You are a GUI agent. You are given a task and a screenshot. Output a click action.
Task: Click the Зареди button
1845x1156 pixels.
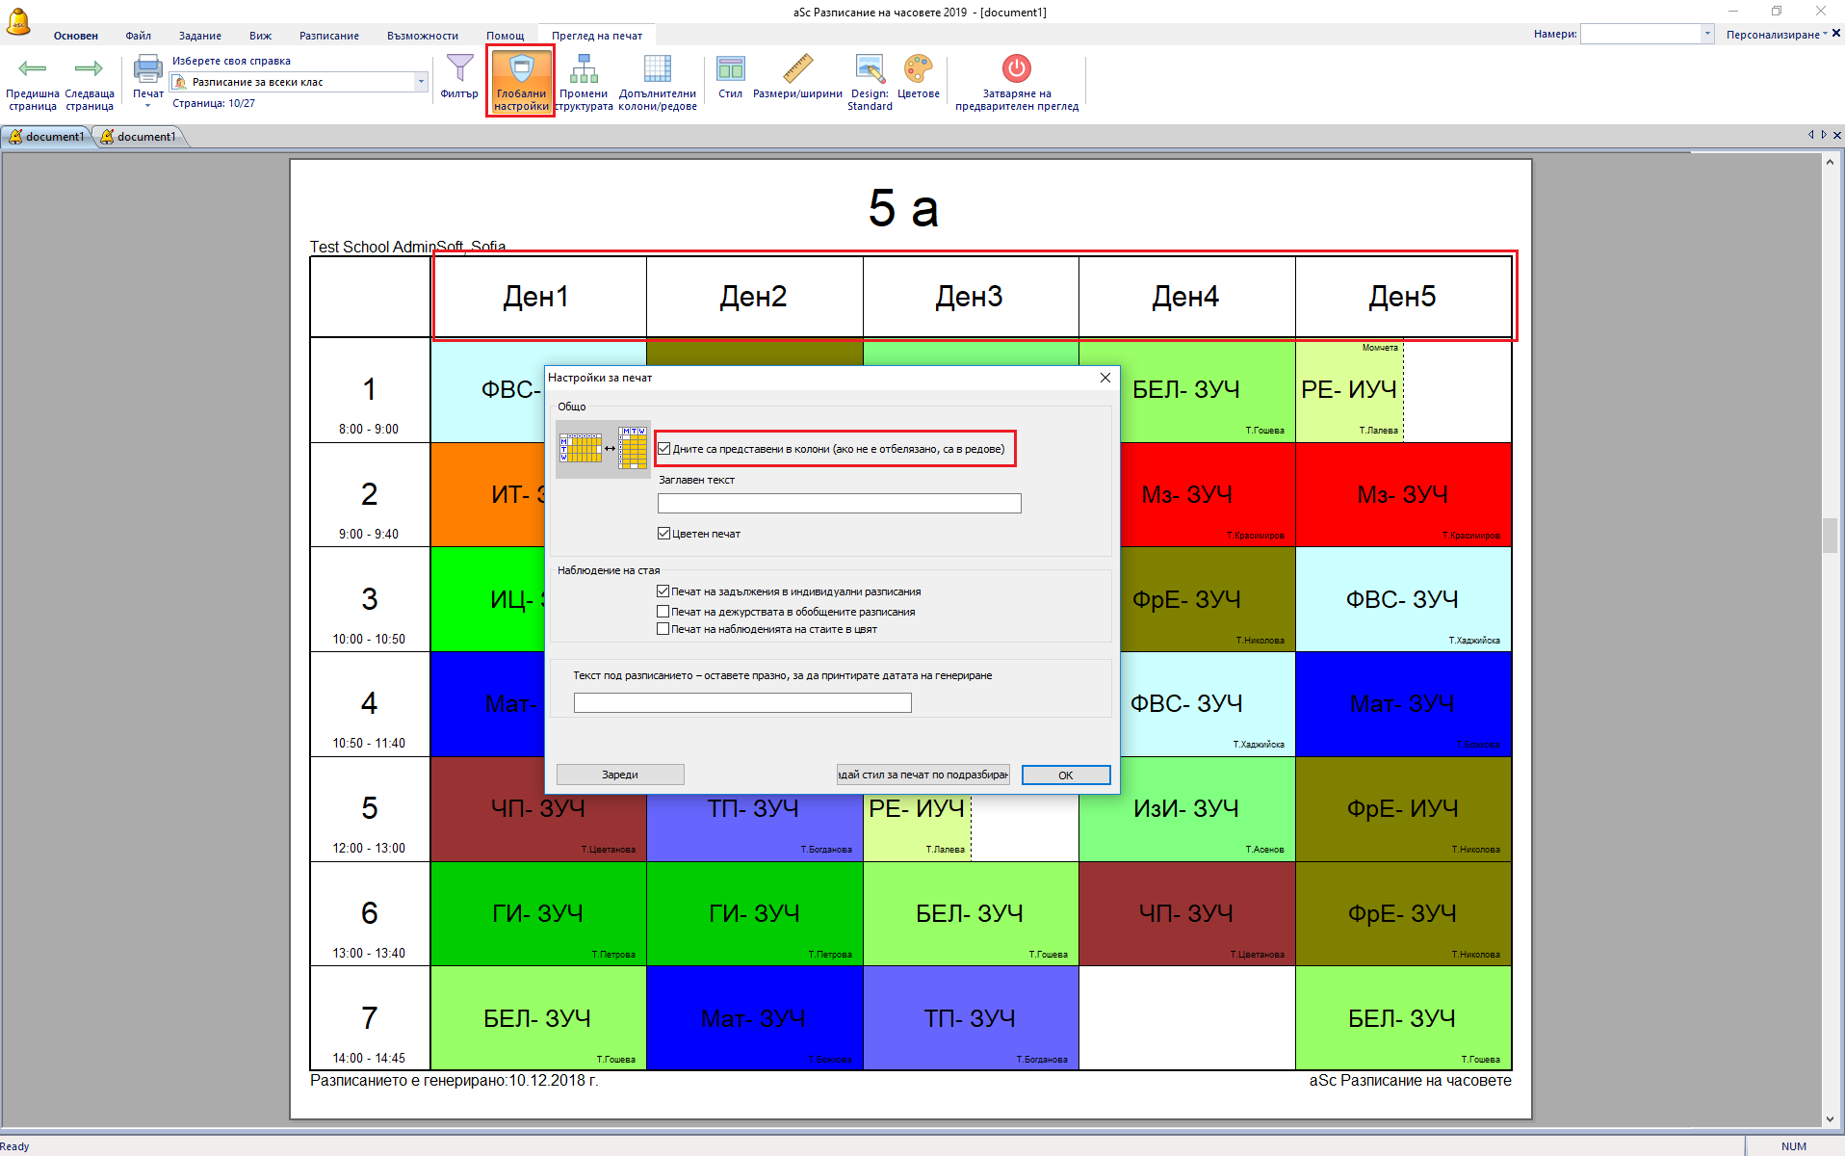coord(620,775)
